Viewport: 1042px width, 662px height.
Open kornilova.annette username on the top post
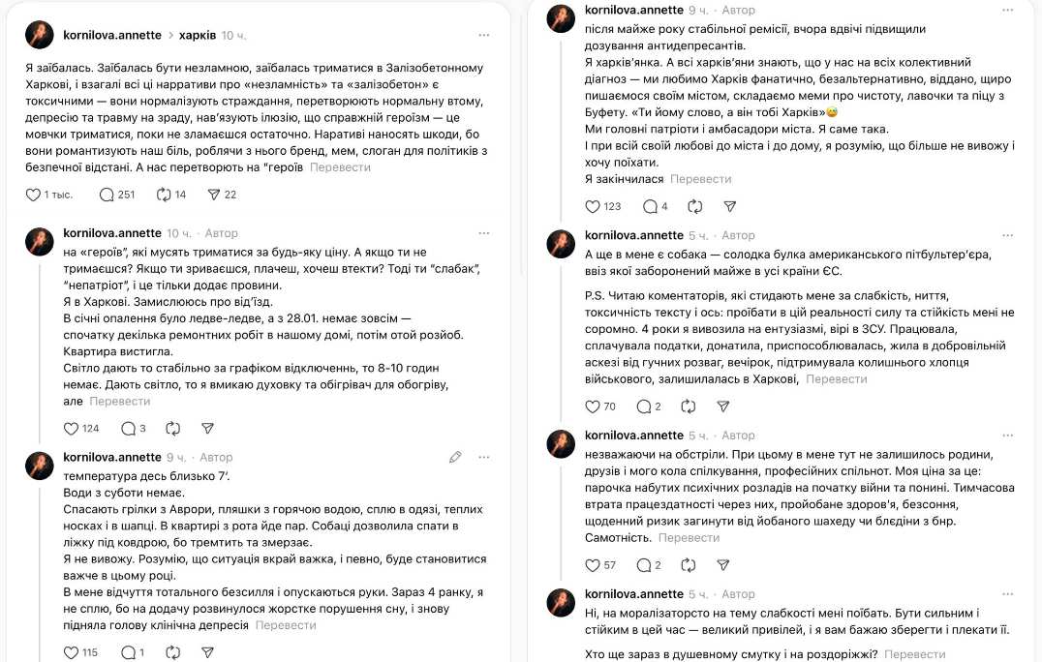[112, 35]
